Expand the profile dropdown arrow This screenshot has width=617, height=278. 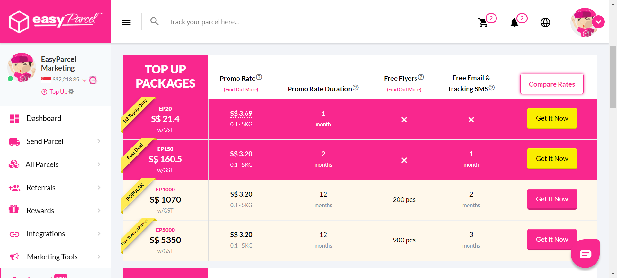tap(598, 22)
